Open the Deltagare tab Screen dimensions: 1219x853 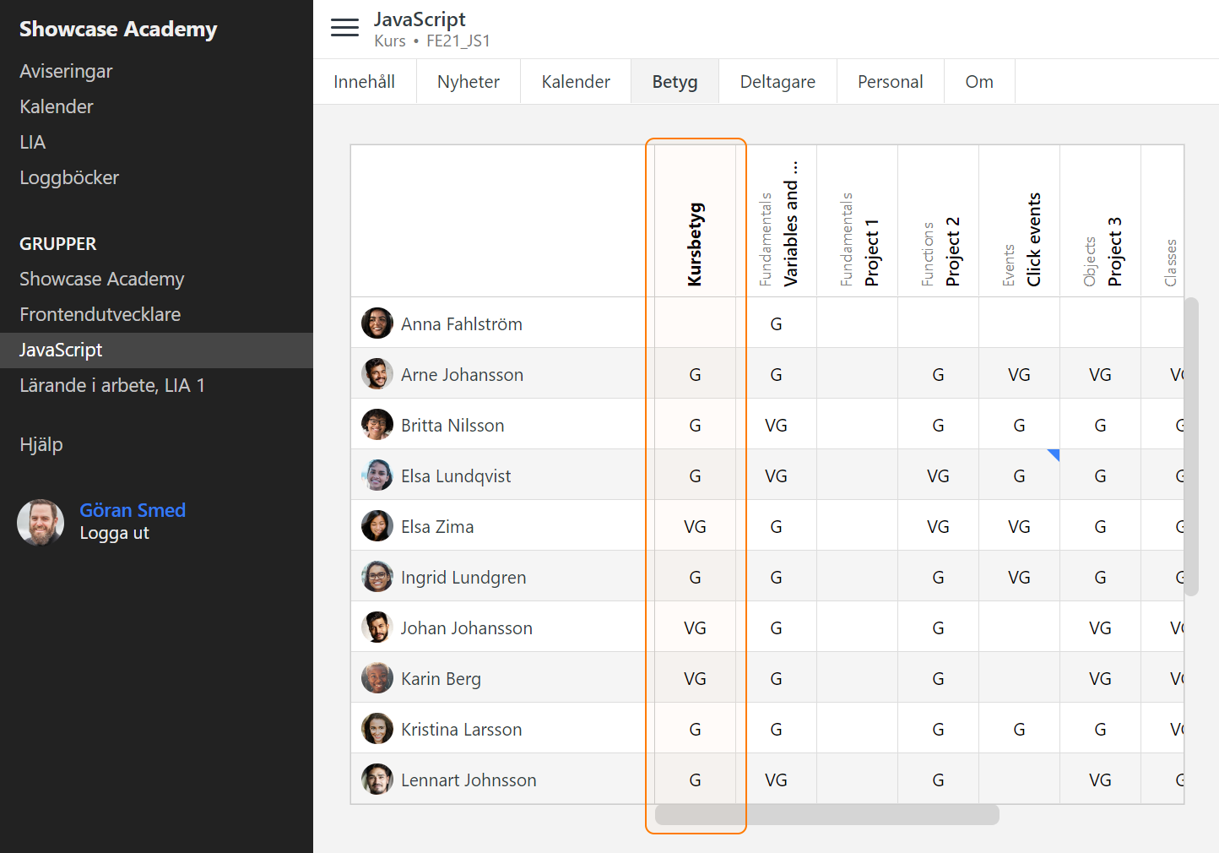click(x=777, y=82)
